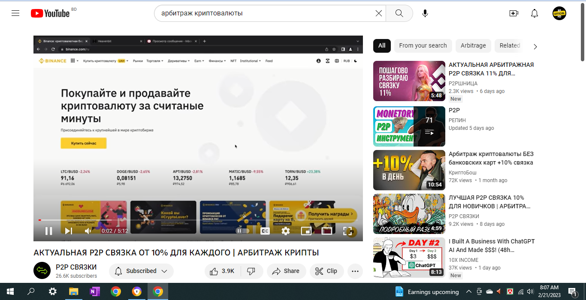Image resolution: width=586 pixels, height=300 pixels.
Task: Create a Clip from the video
Action: pyautogui.click(x=326, y=271)
